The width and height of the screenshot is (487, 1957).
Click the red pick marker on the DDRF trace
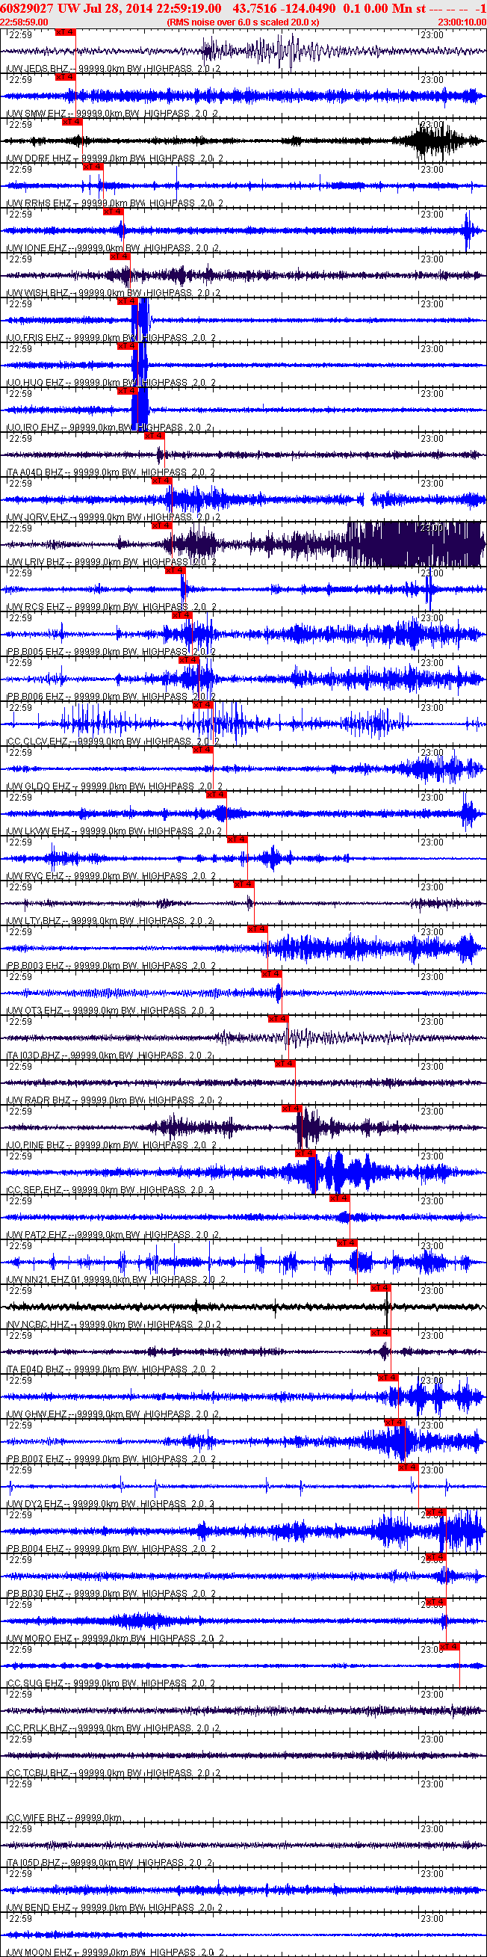tap(72, 122)
